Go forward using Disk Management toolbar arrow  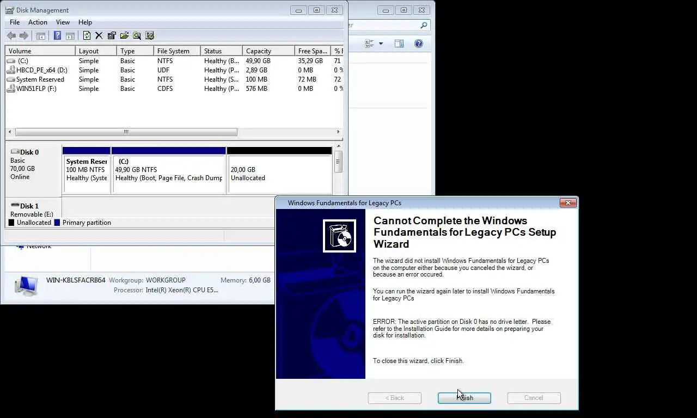coord(23,35)
